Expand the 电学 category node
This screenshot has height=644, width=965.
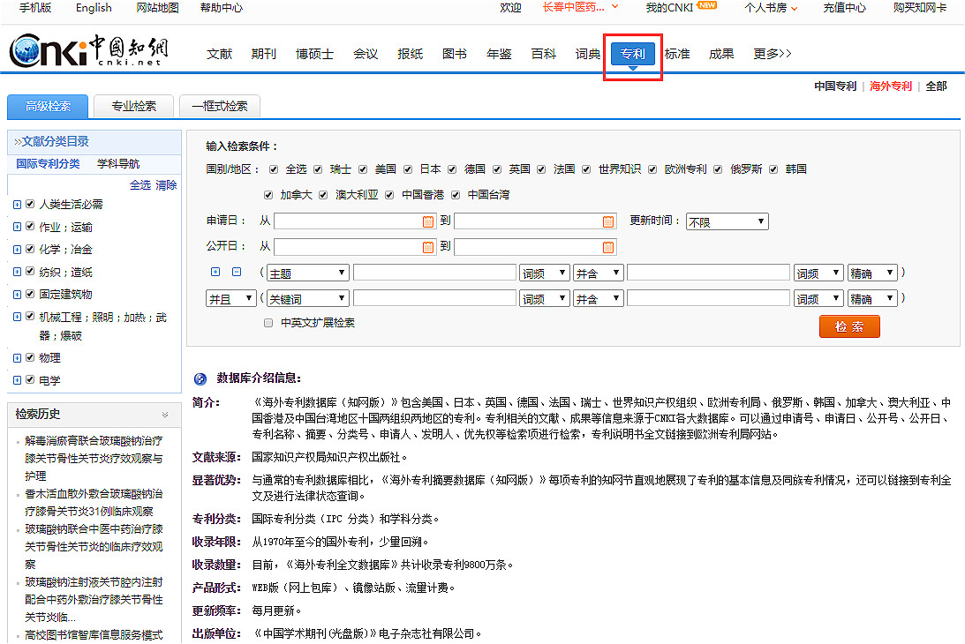pyautogui.click(x=18, y=380)
